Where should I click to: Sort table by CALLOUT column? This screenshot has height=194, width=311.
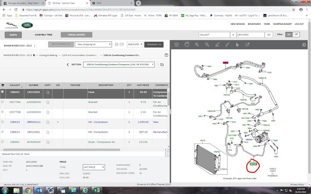point(15,85)
